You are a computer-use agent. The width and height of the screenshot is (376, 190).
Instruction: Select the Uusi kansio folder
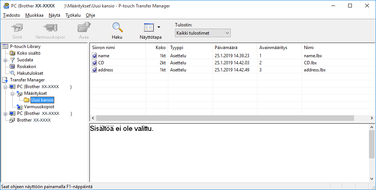tap(42, 100)
